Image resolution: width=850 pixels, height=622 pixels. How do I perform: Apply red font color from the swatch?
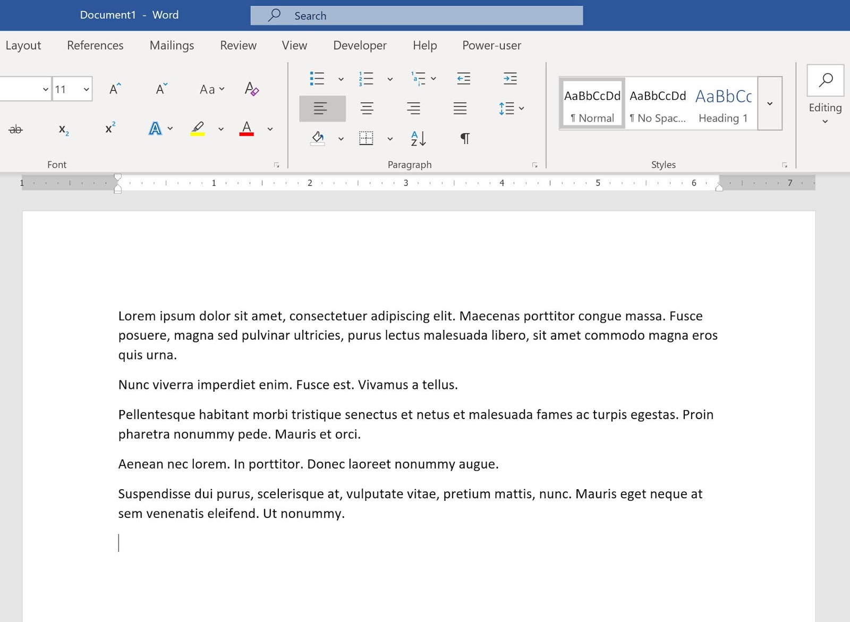pyautogui.click(x=246, y=129)
